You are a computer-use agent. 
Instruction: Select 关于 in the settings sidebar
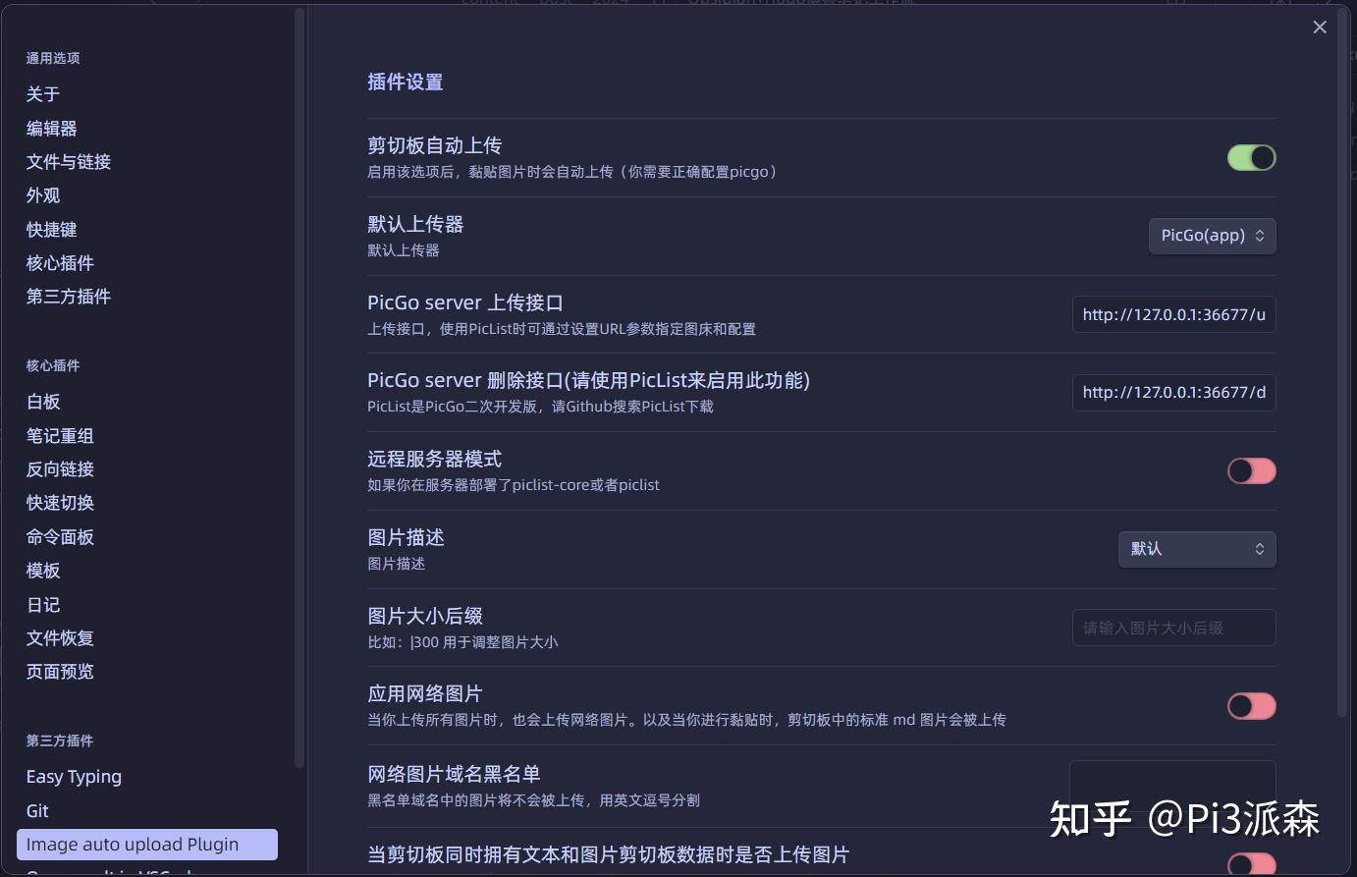[41, 94]
